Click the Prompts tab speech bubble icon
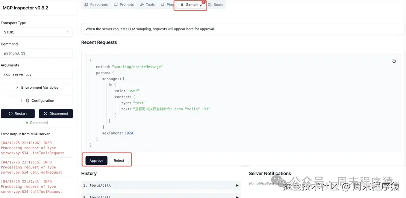The height and width of the screenshot is (198, 406). [116, 5]
